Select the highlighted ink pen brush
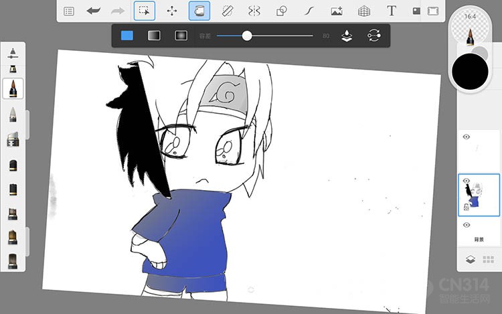502x314 pixels. click(x=13, y=88)
